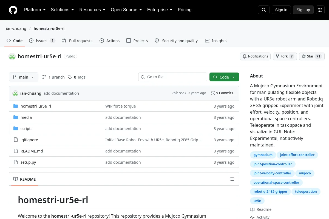Click the setup.py file icon
Screen dimensions: 329x219
(x=16, y=162)
